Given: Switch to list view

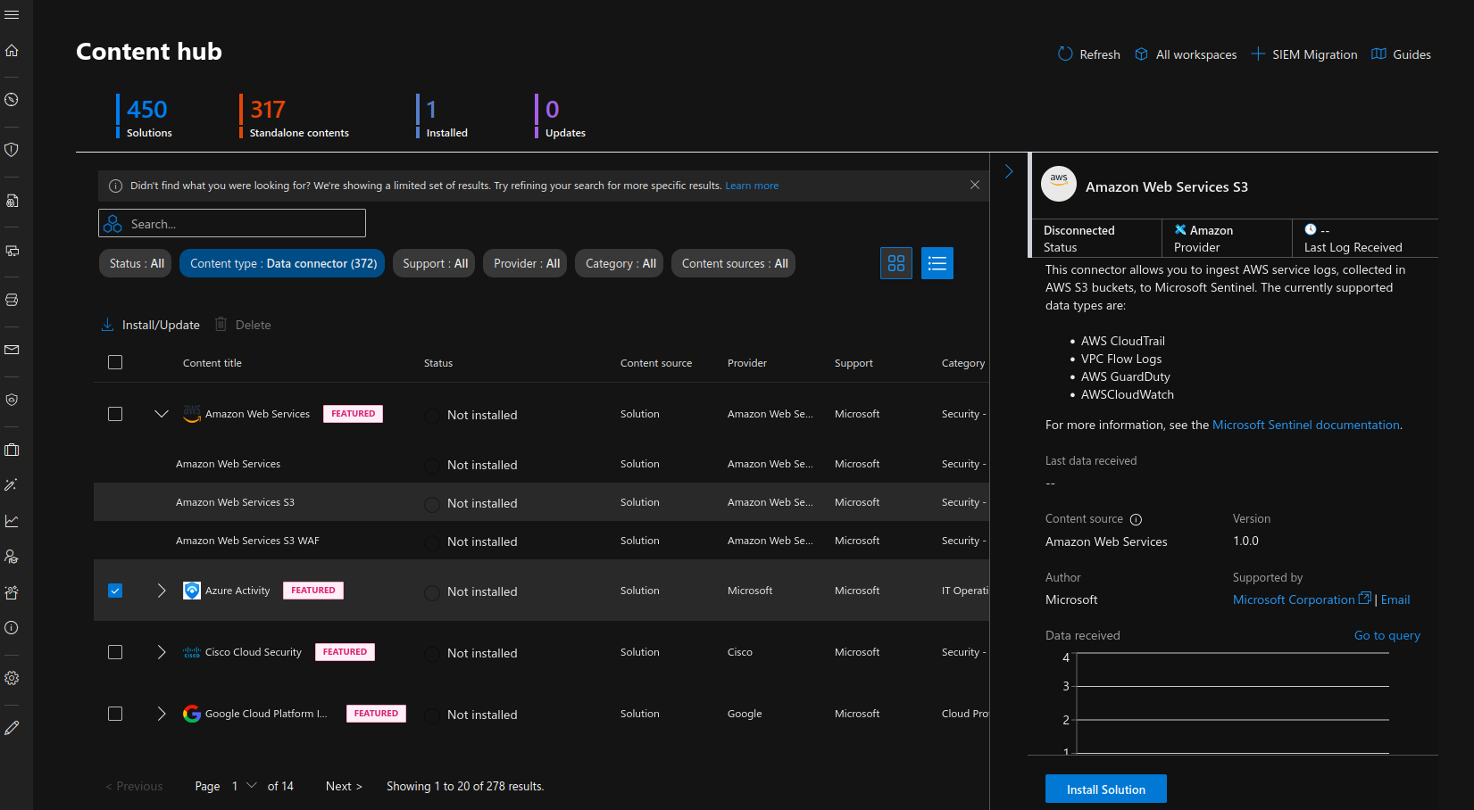Looking at the screenshot, I should point(937,263).
